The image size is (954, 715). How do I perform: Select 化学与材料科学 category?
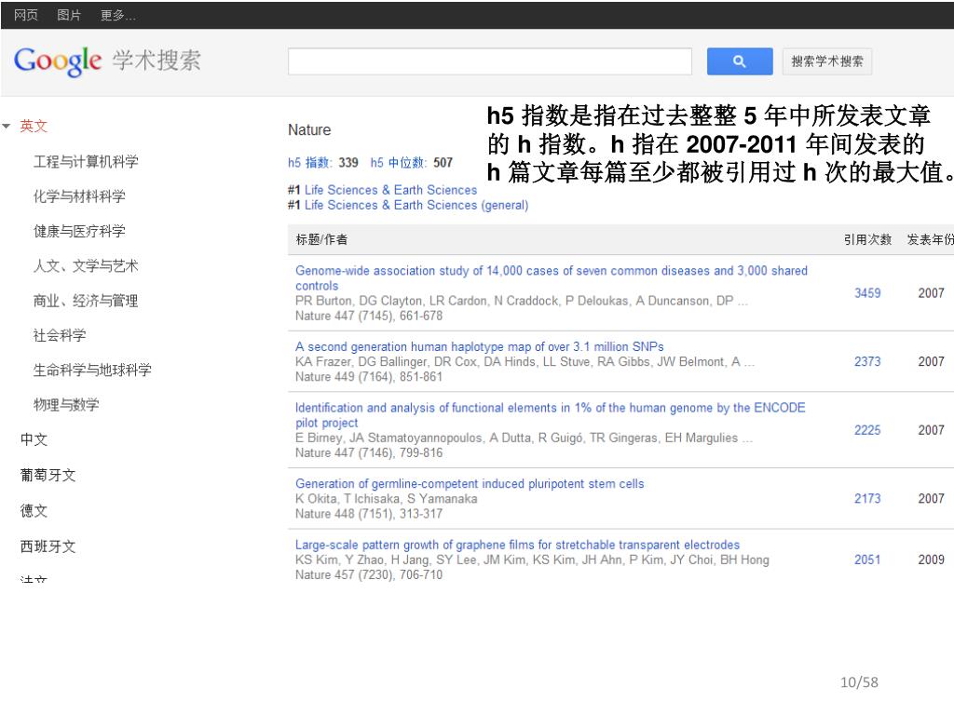pos(79,196)
